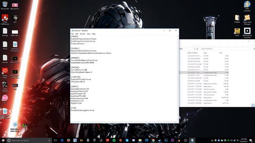Open Chrome from the taskbar

[x=153, y=140]
